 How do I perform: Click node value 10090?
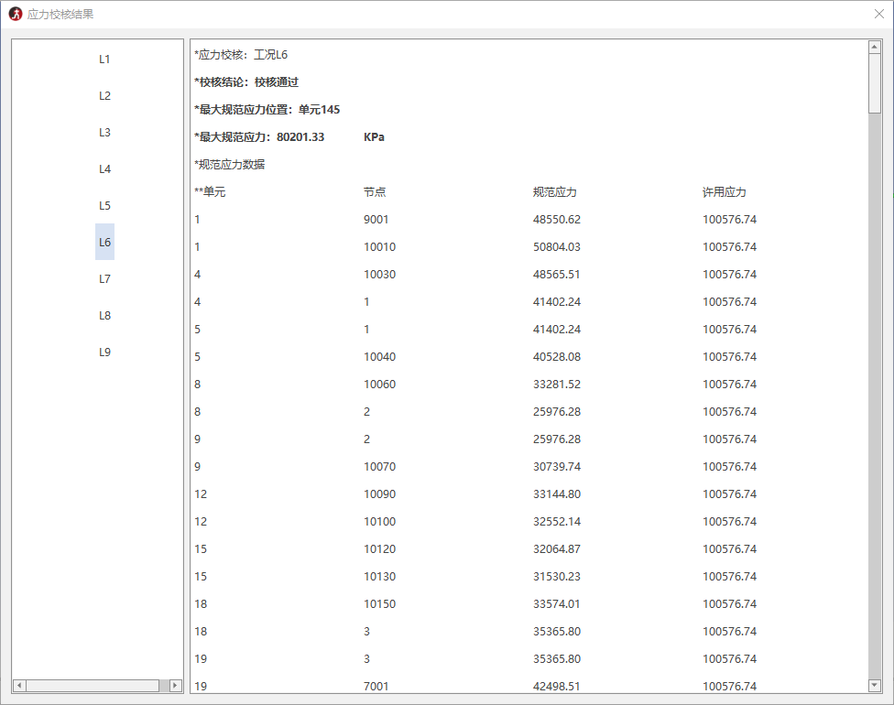point(380,494)
